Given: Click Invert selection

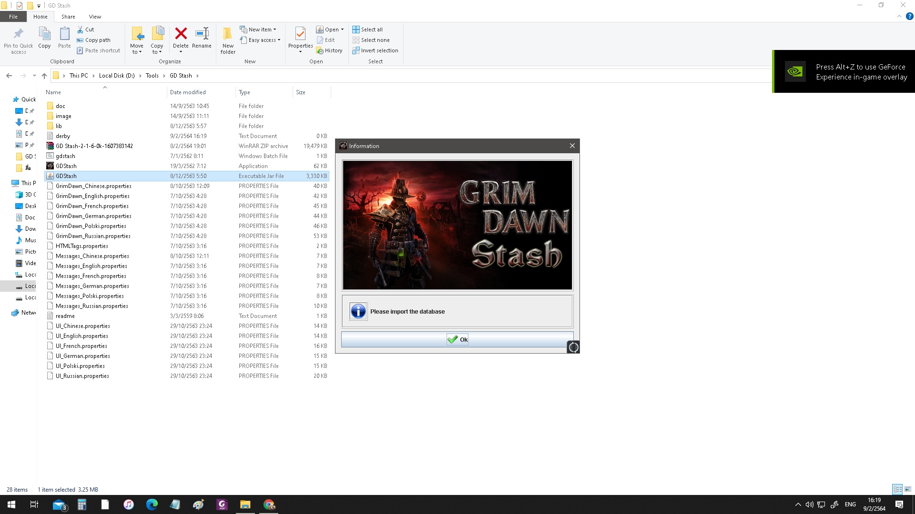Looking at the screenshot, I should pos(375,50).
